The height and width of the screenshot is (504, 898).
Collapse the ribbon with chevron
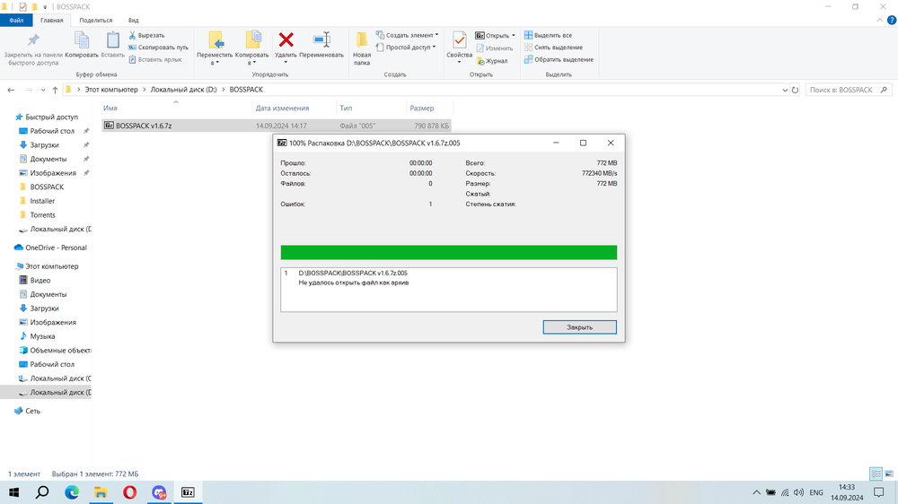(880, 20)
